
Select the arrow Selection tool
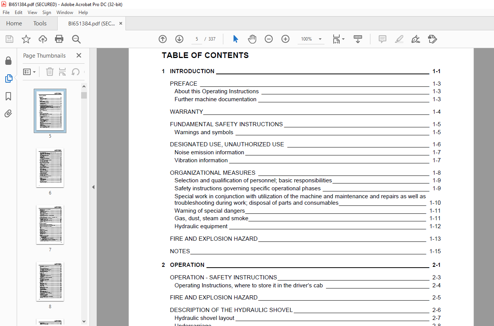235,39
